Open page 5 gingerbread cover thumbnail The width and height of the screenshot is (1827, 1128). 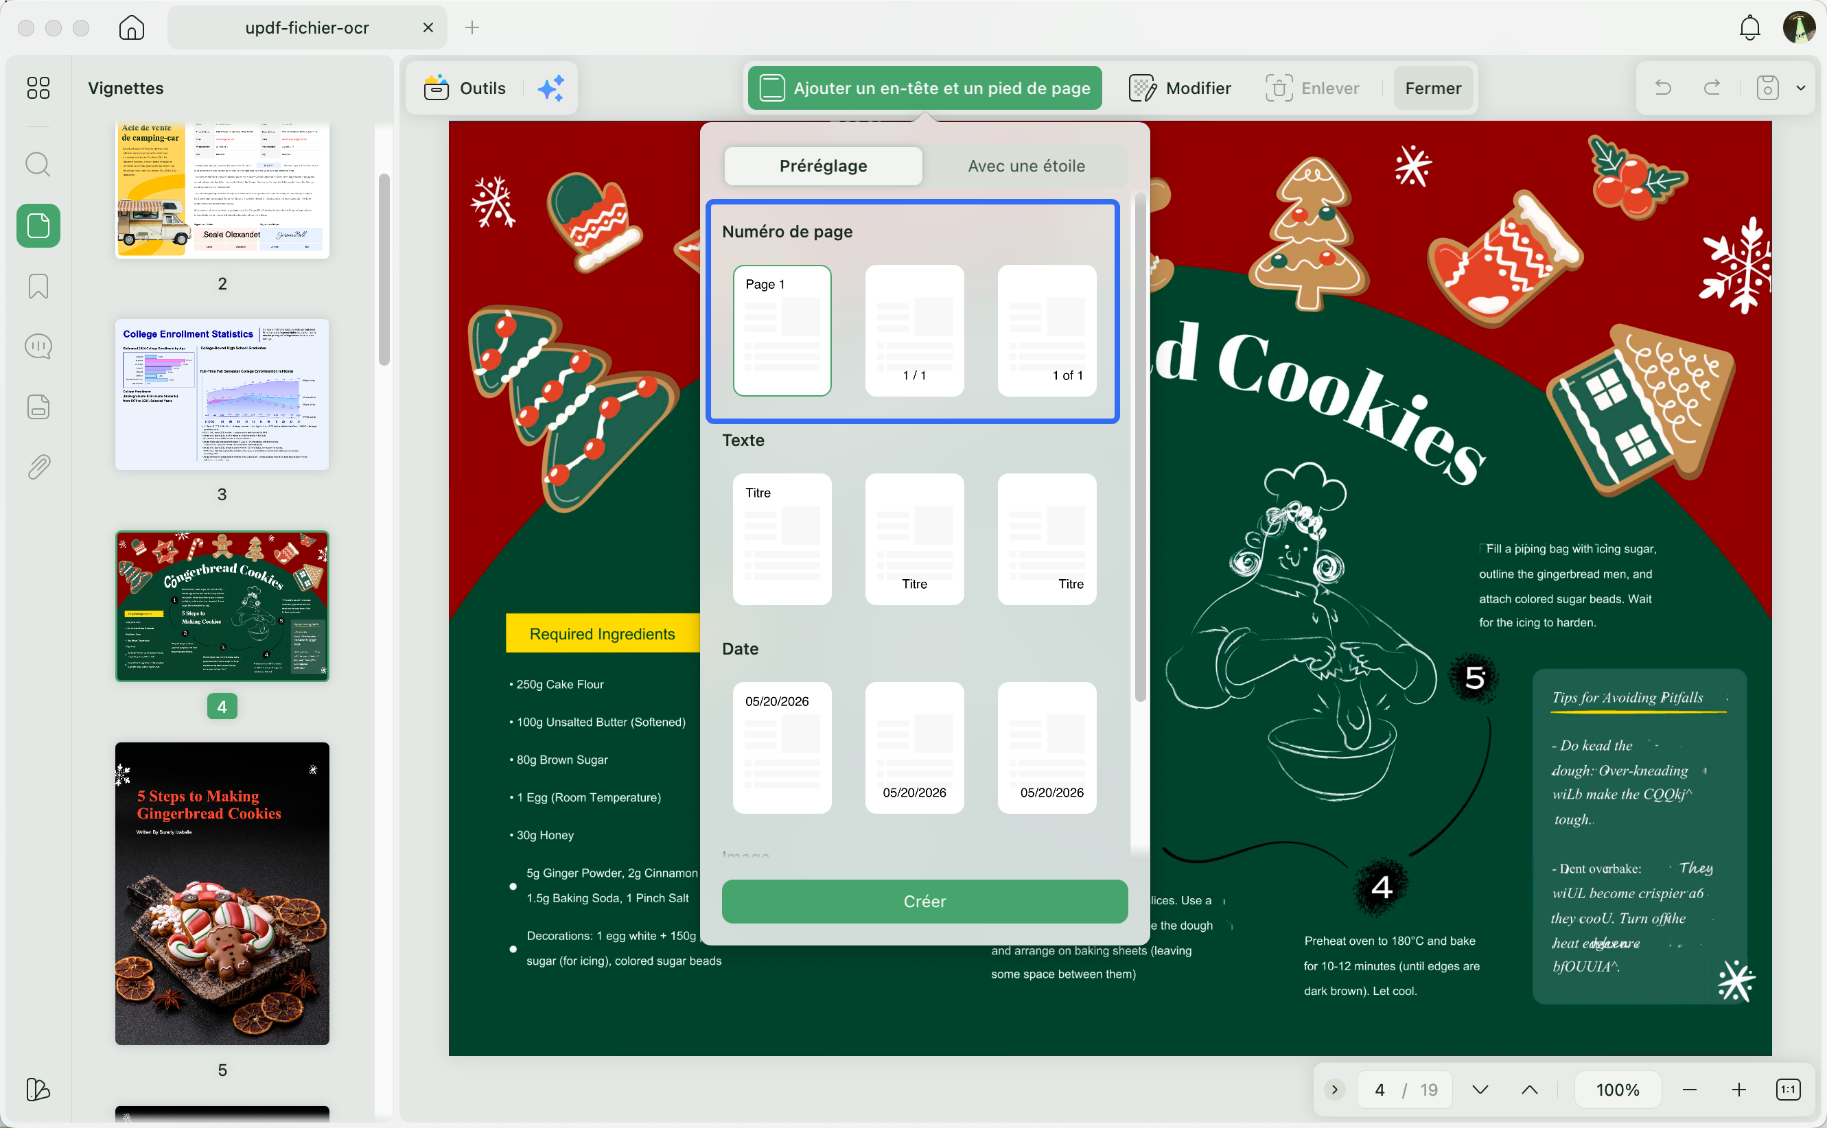pyautogui.click(x=222, y=893)
